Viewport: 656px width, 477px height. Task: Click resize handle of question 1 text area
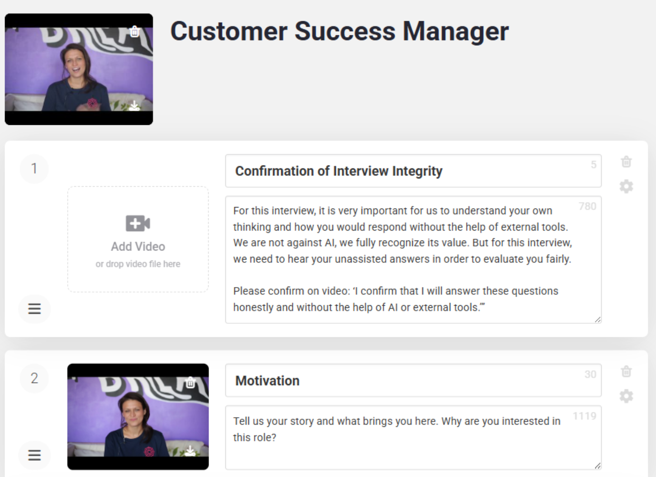pyautogui.click(x=598, y=320)
